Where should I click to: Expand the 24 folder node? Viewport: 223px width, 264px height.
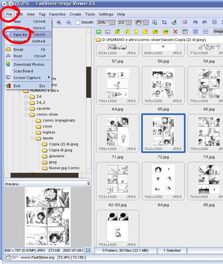26,97
